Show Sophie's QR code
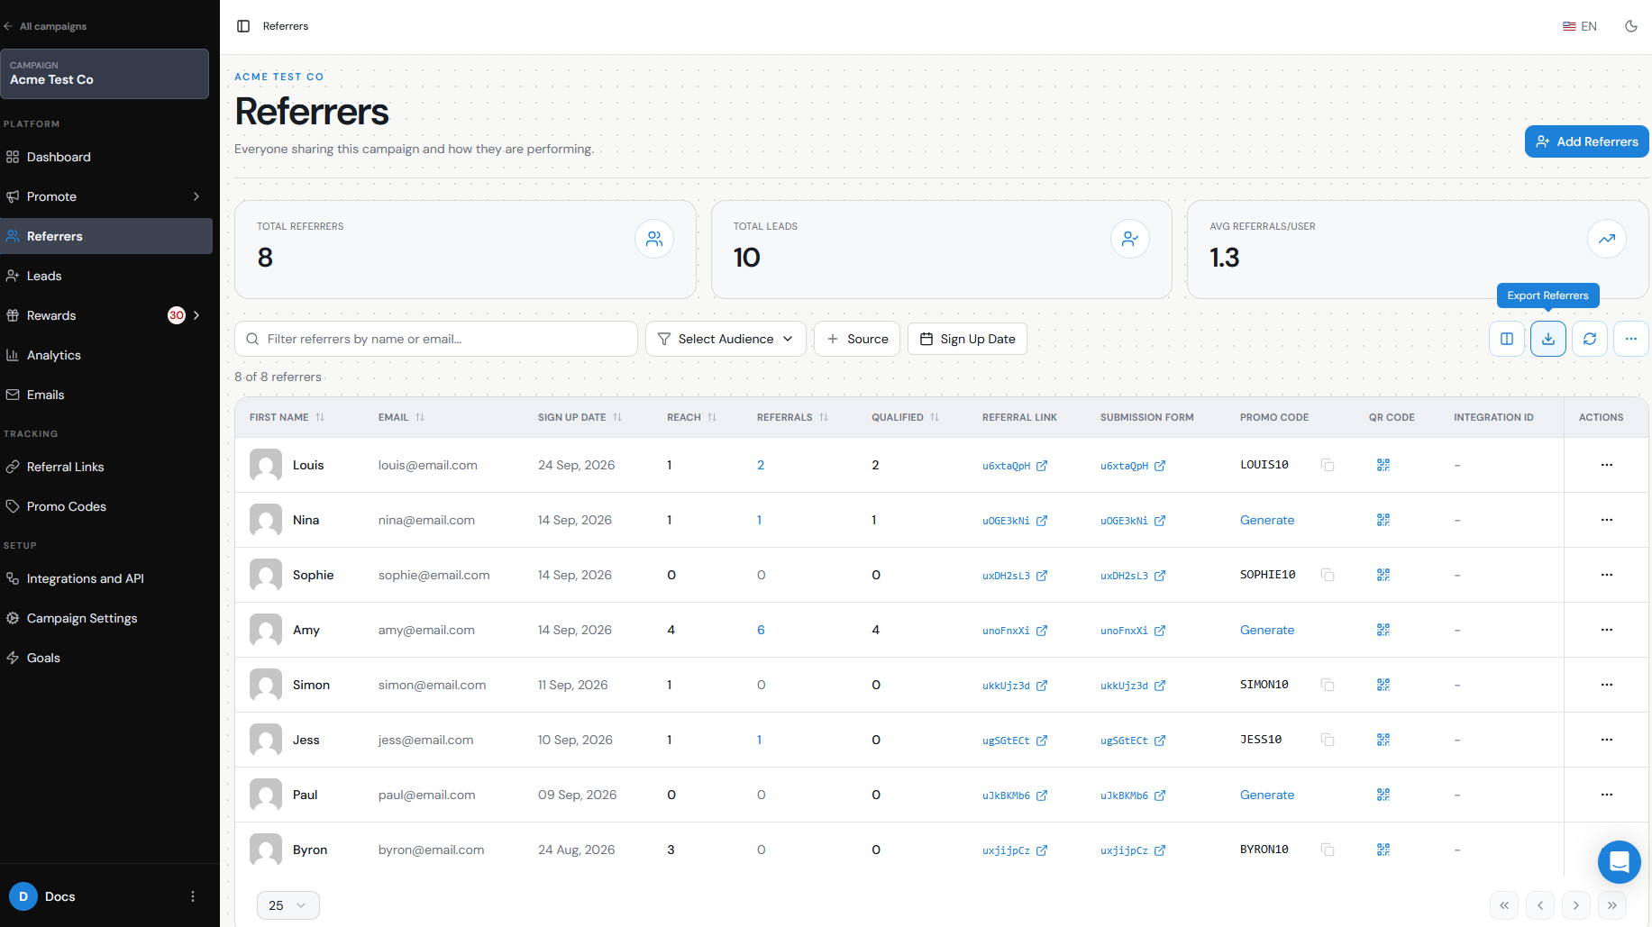 (1383, 575)
